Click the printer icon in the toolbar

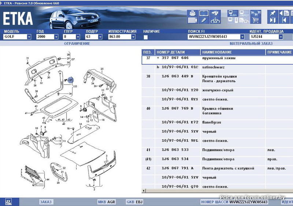(x=192, y=13)
